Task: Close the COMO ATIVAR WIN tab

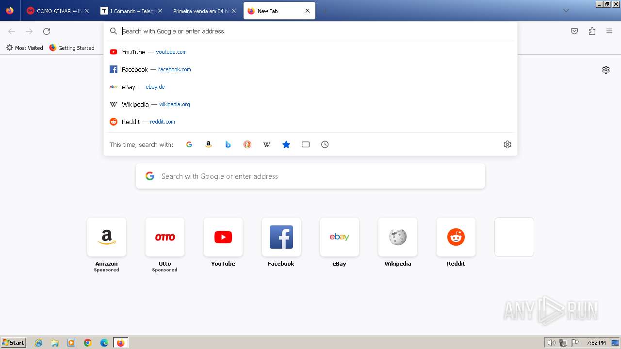Action: [x=87, y=11]
